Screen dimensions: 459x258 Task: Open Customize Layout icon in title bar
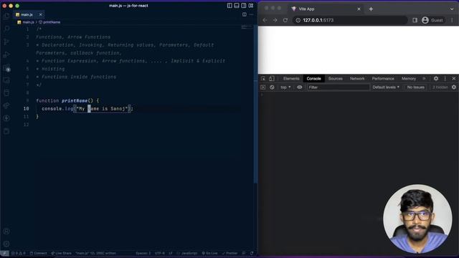pyautogui.click(x=251, y=6)
